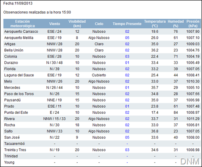Image resolution: width=202 pixels, height=167 pixels.
Task: Click Tiempo Presente link in Melo row
Action: click(x=127, y=82)
